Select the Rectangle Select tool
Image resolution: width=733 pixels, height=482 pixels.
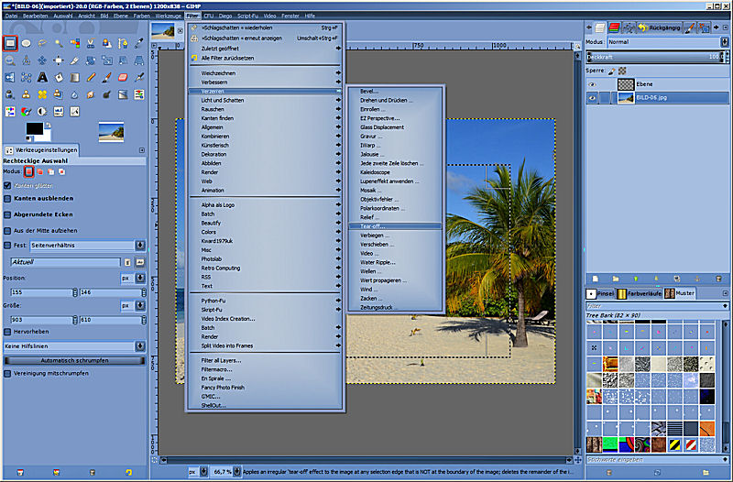click(x=10, y=43)
